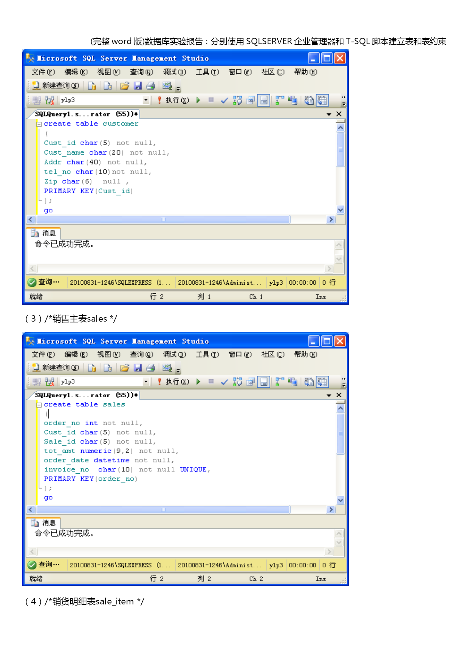Click 'PRIMARY KEY(Cust_id)' line in customer editor
469x663 pixels.
88,191
